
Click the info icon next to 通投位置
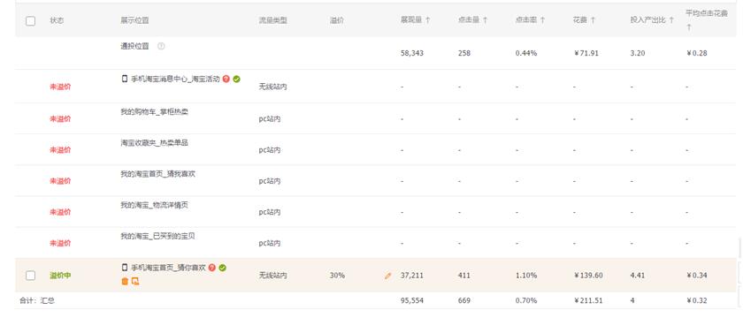(x=161, y=46)
